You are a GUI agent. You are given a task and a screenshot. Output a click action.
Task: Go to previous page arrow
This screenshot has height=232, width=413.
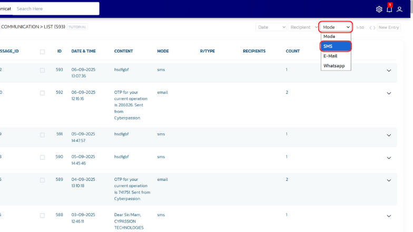370,27
